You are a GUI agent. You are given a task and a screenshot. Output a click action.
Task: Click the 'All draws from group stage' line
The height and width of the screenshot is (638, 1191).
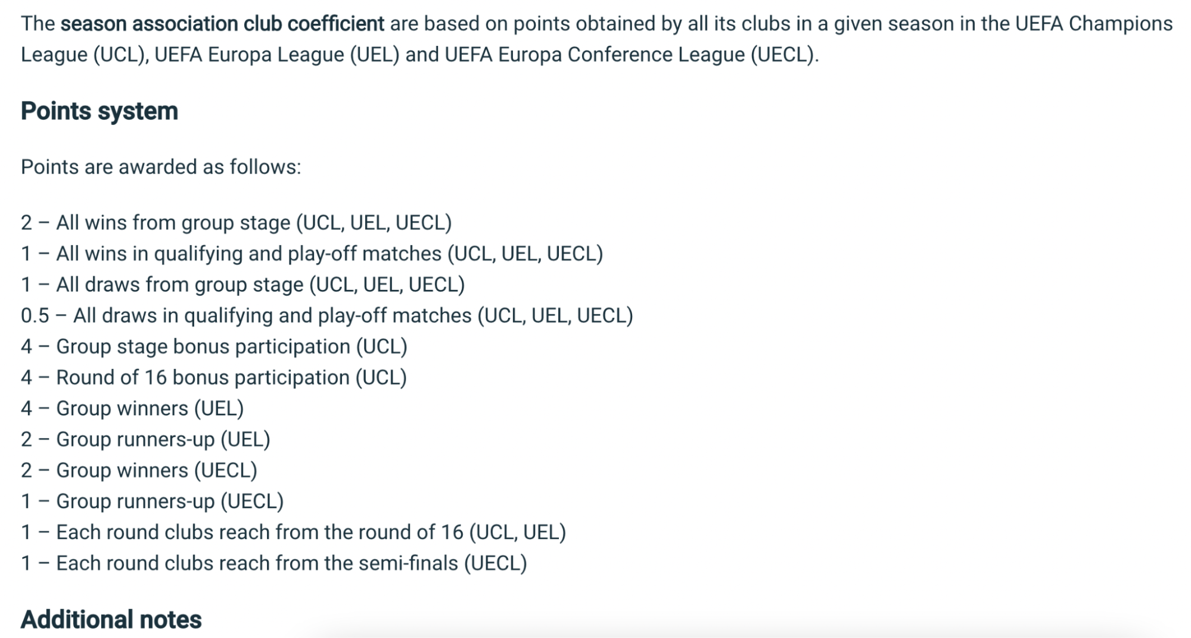point(243,284)
